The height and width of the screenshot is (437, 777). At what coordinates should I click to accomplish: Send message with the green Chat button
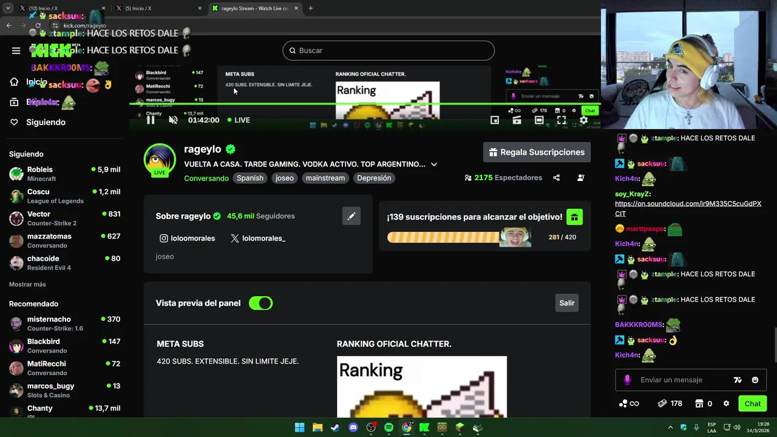752,404
